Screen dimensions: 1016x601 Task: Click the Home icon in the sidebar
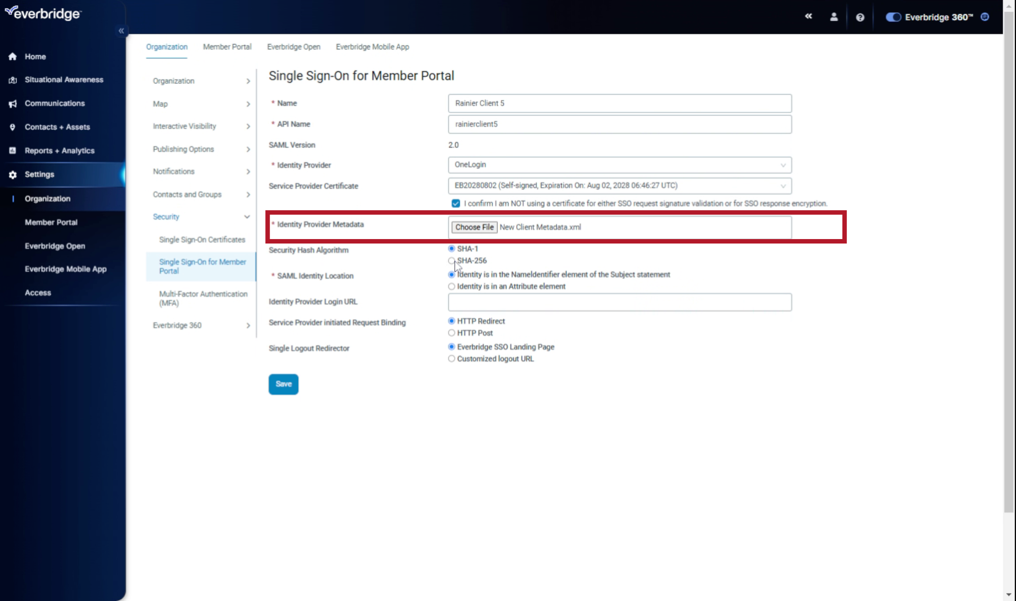click(12, 57)
